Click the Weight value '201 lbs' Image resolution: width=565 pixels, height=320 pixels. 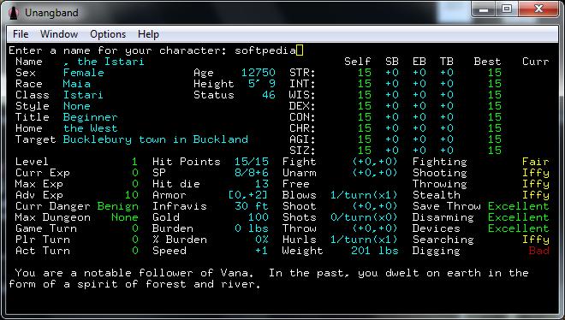click(x=375, y=252)
